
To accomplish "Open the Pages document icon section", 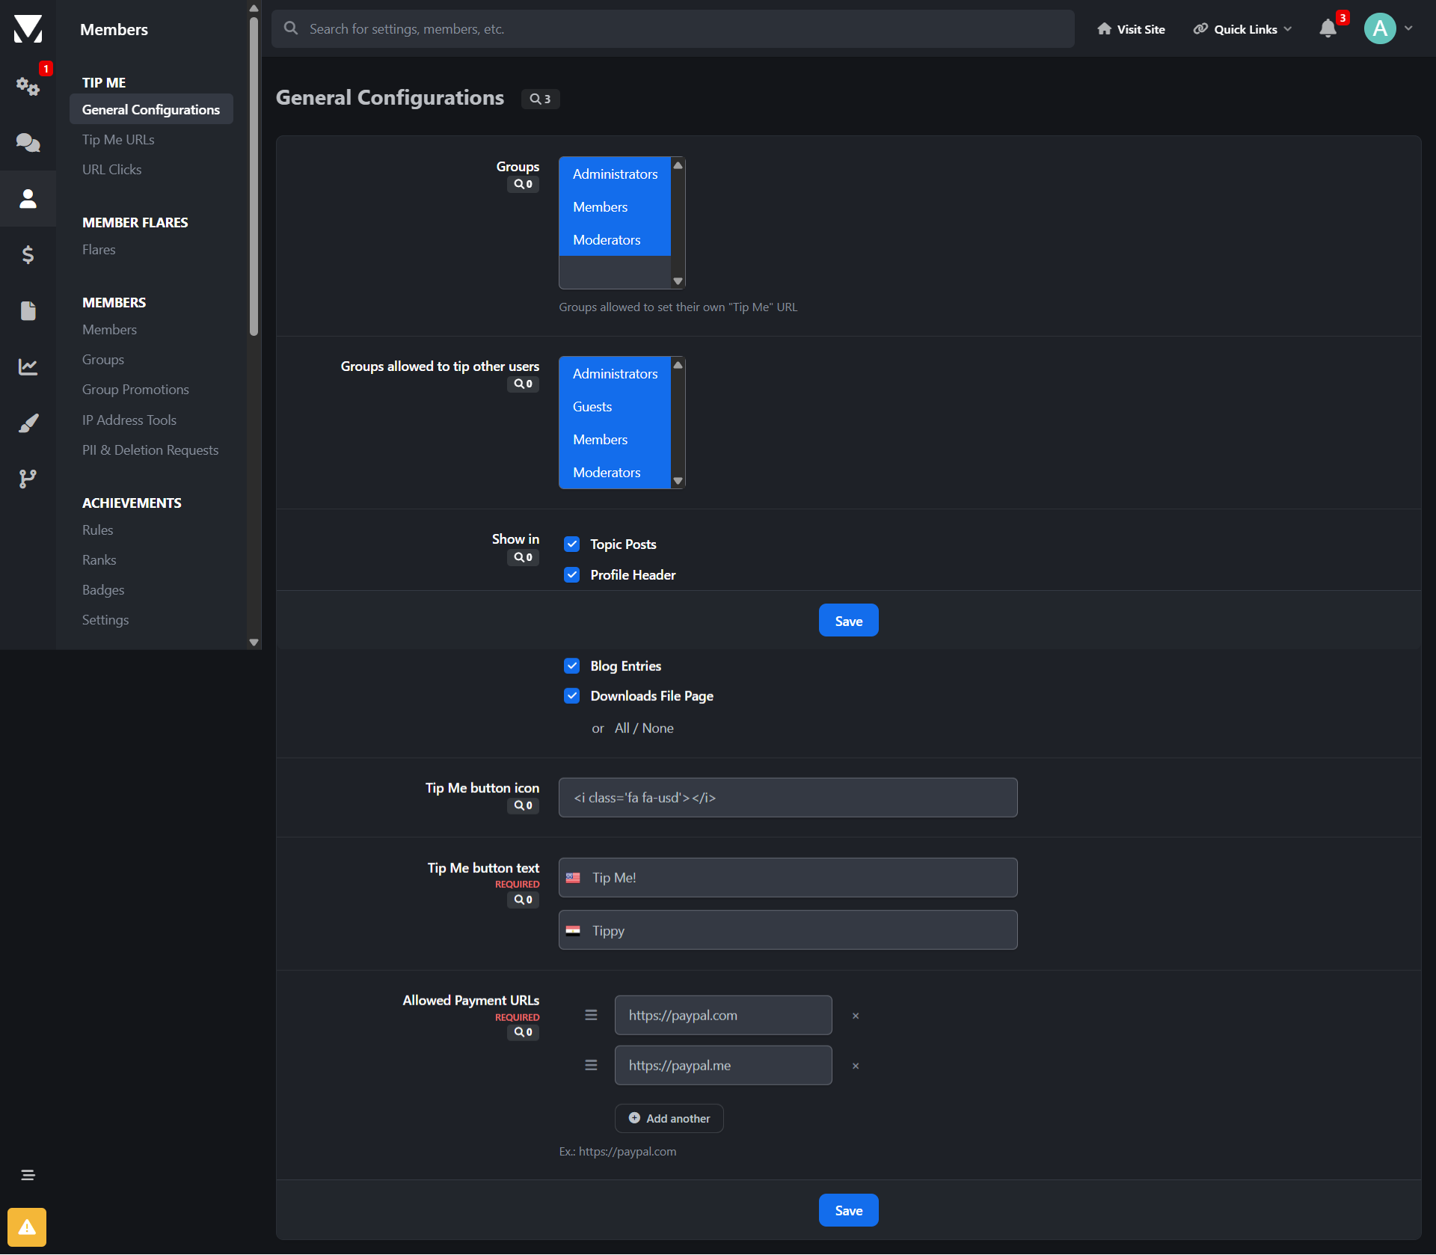I will pos(28,310).
